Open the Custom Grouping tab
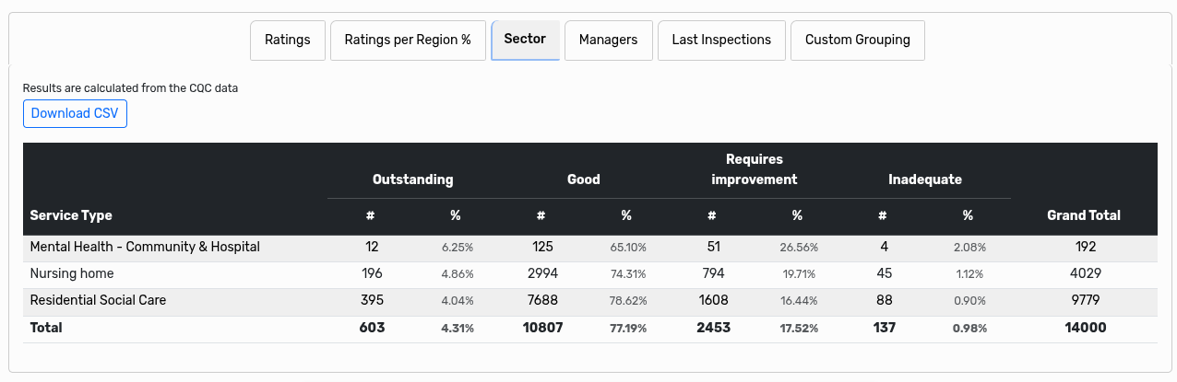The height and width of the screenshot is (382, 1177). (x=857, y=41)
